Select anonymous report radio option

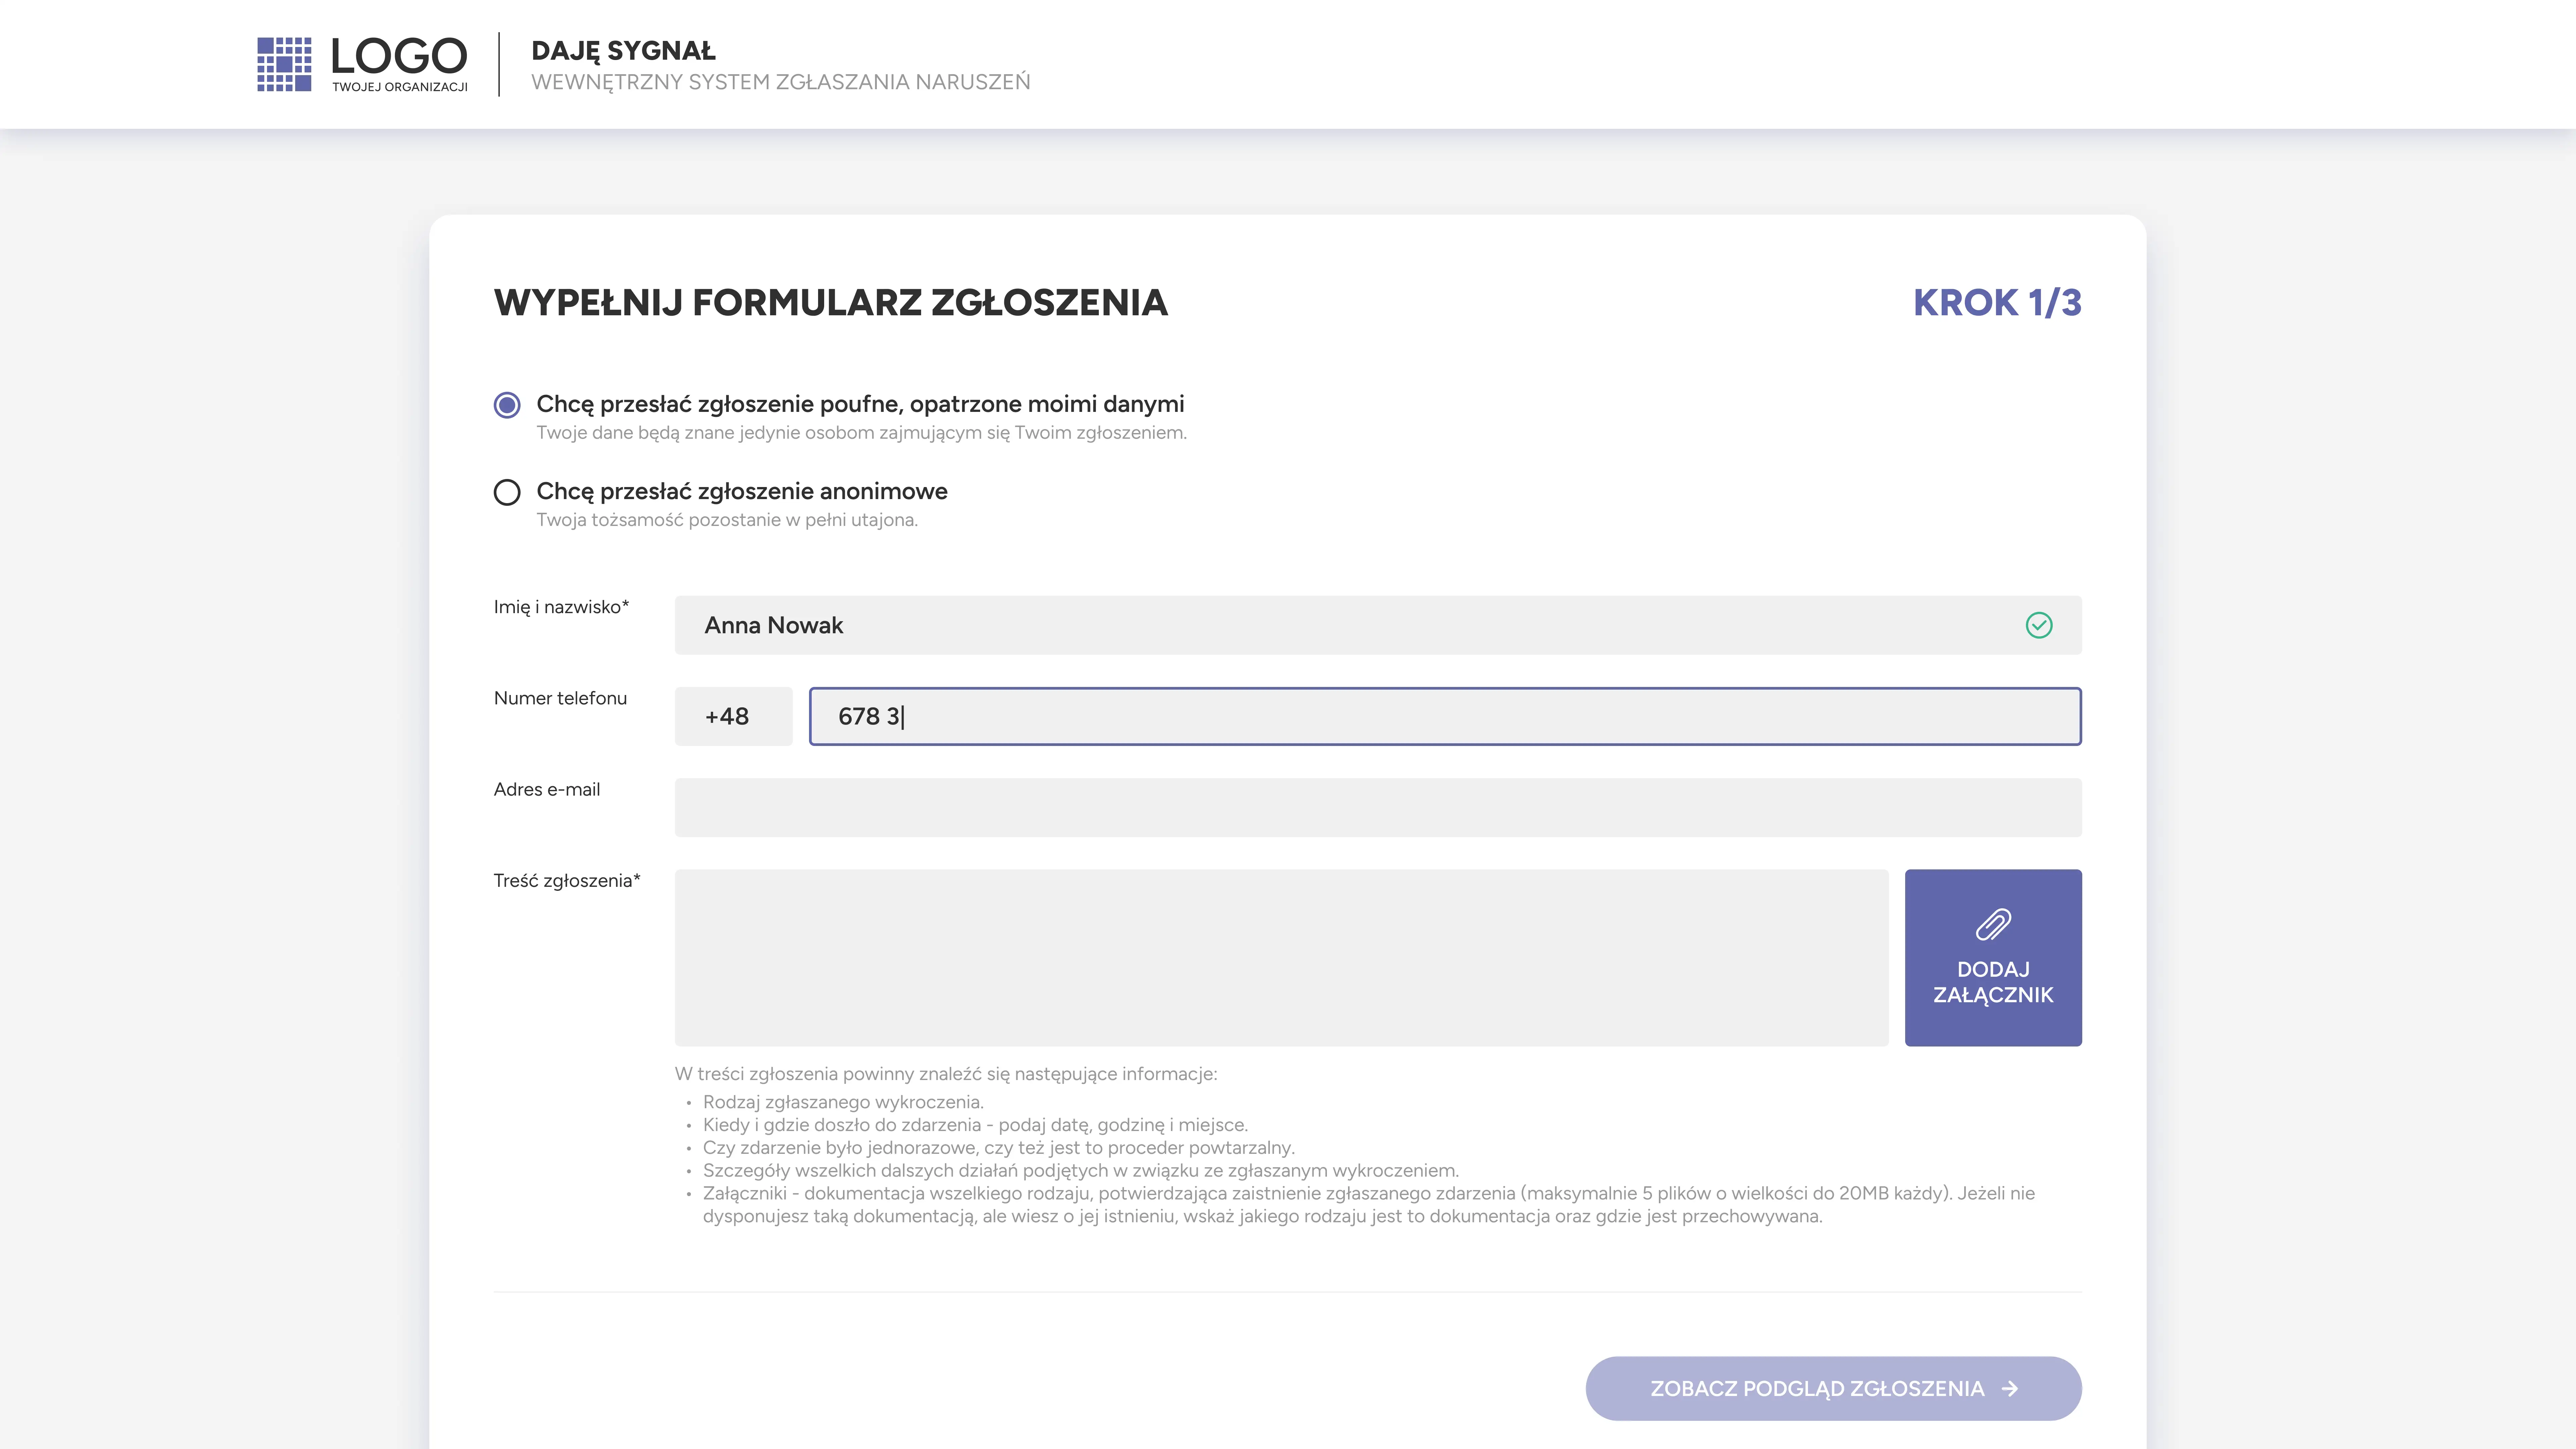point(507,492)
